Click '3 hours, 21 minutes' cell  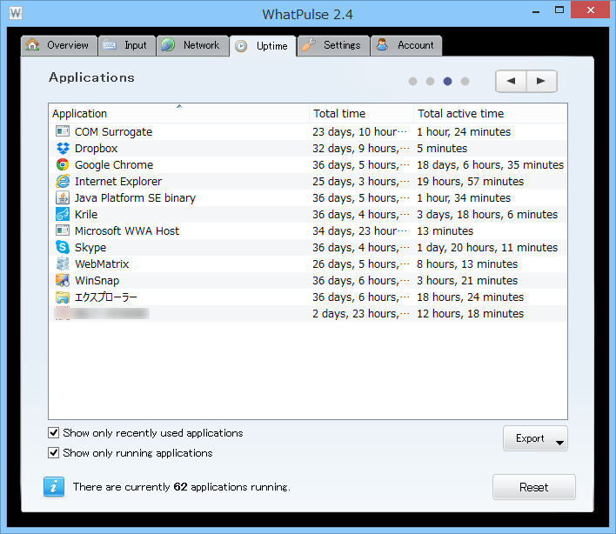pyautogui.click(x=467, y=280)
